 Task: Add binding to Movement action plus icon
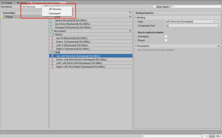(130, 31)
